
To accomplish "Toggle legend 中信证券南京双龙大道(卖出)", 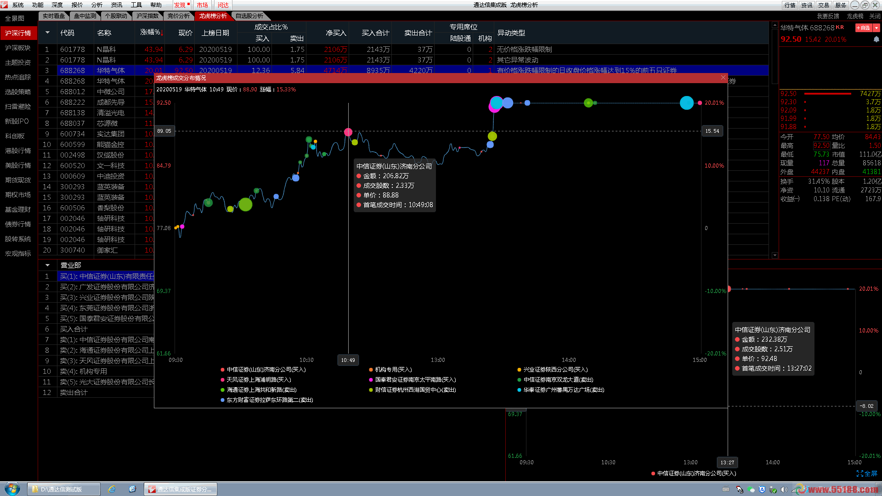I will pyautogui.click(x=555, y=380).
